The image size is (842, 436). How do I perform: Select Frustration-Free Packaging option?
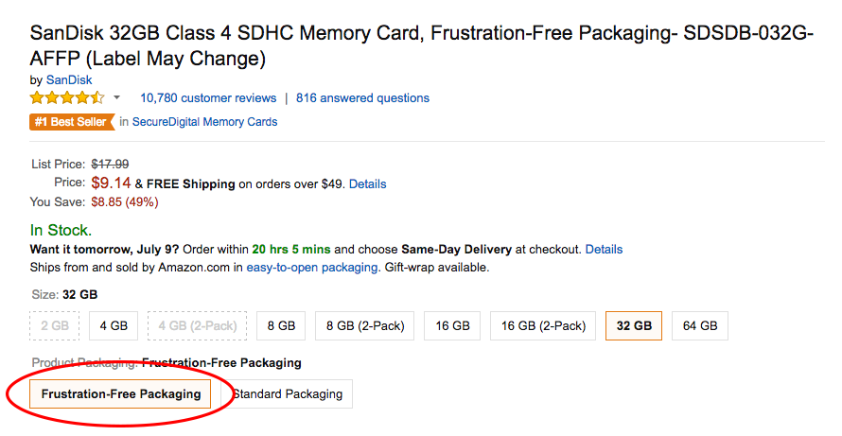click(120, 393)
